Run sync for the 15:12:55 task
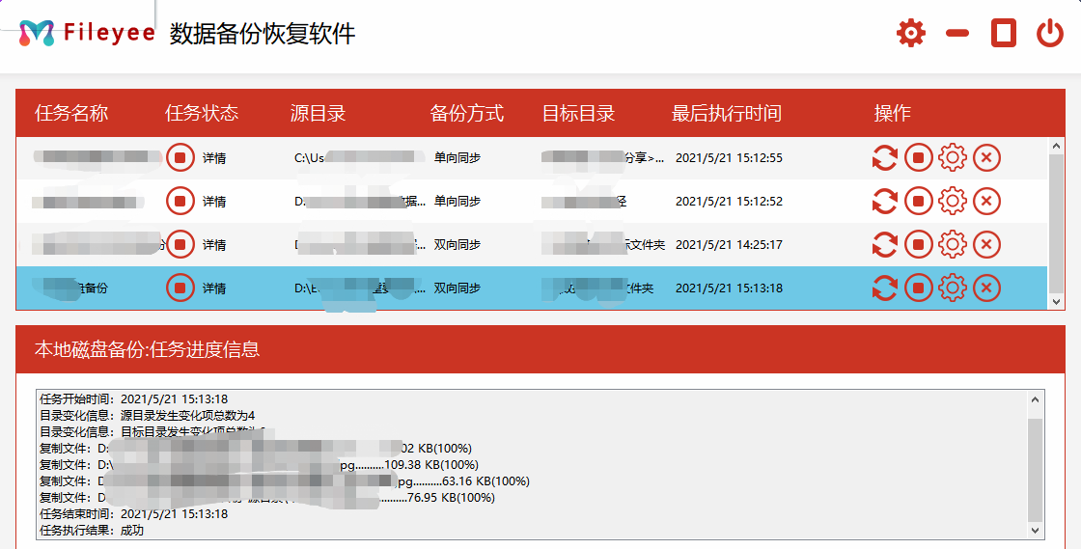 pos(884,157)
